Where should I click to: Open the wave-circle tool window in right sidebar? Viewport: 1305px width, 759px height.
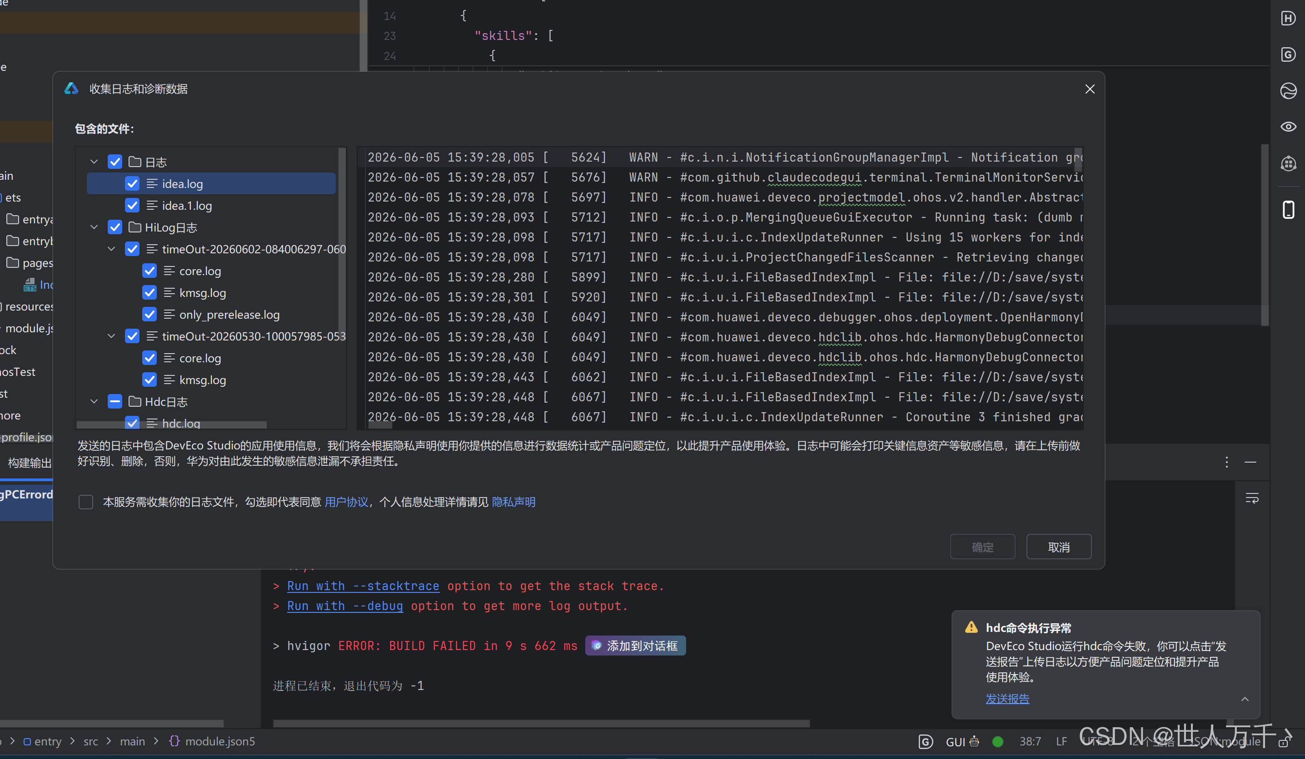coord(1288,91)
